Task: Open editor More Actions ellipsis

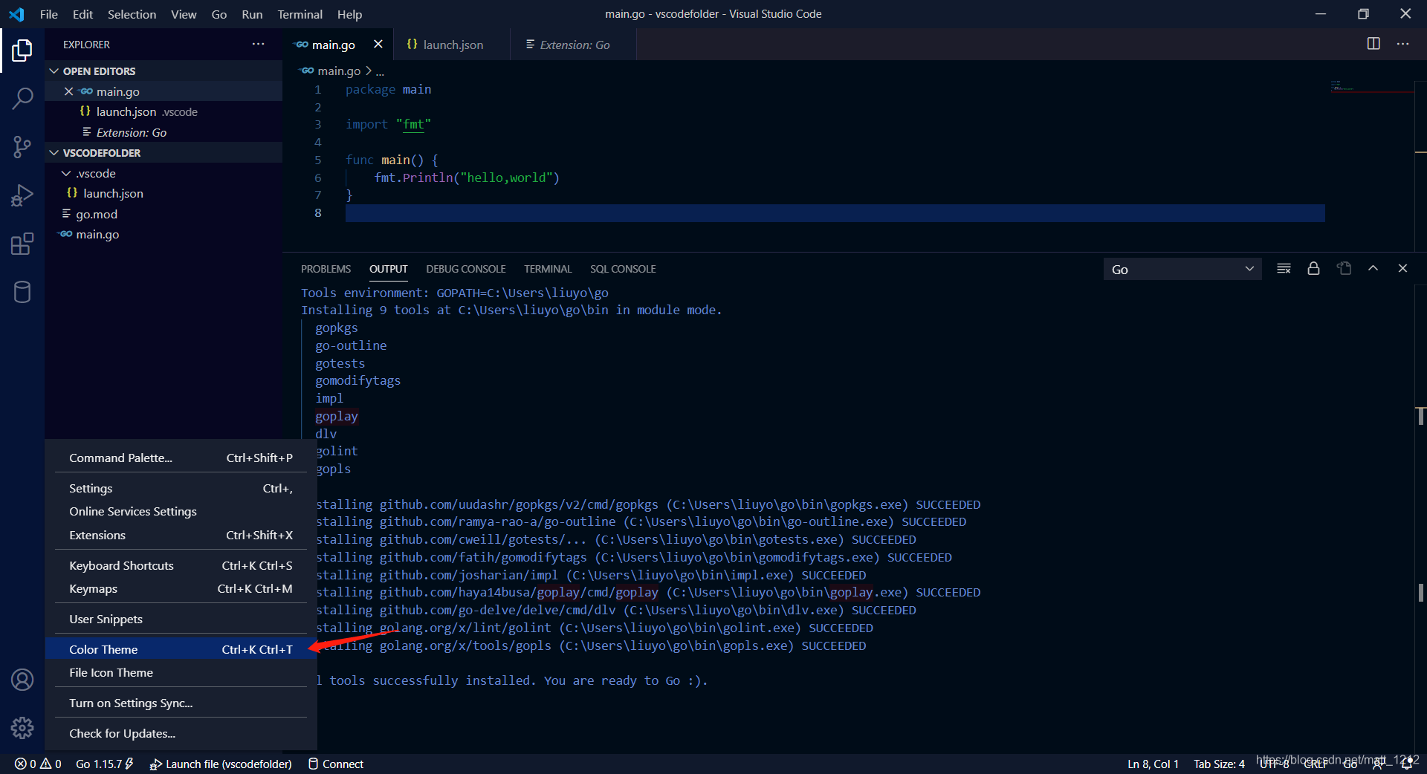Action: coord(1402,44)
